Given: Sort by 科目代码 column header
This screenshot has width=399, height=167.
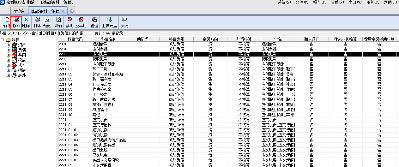Looking at the screenshot, I should (x=75, y=39).
